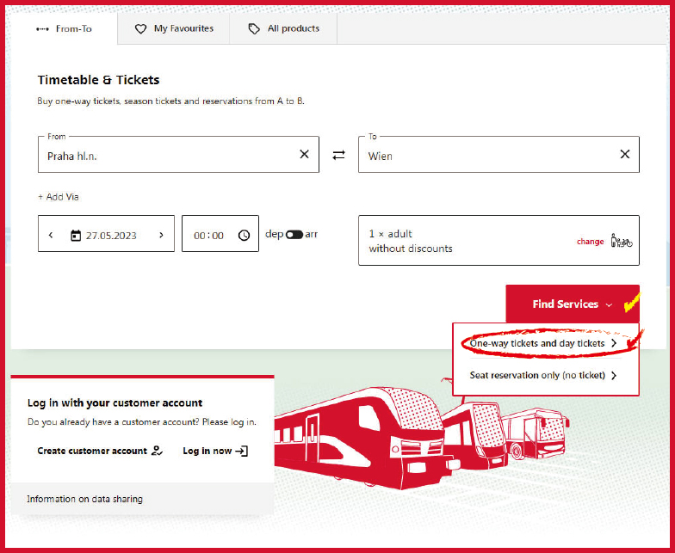675x553 pixels.
Task: Go to previous date arrow
Action: pyautogui.click(x=51, y=235)
